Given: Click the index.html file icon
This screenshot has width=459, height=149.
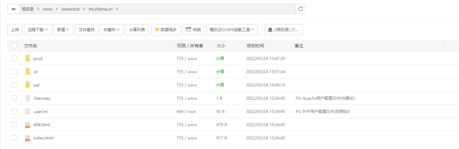Looking at the screenshot, I should tap(27, 138).
